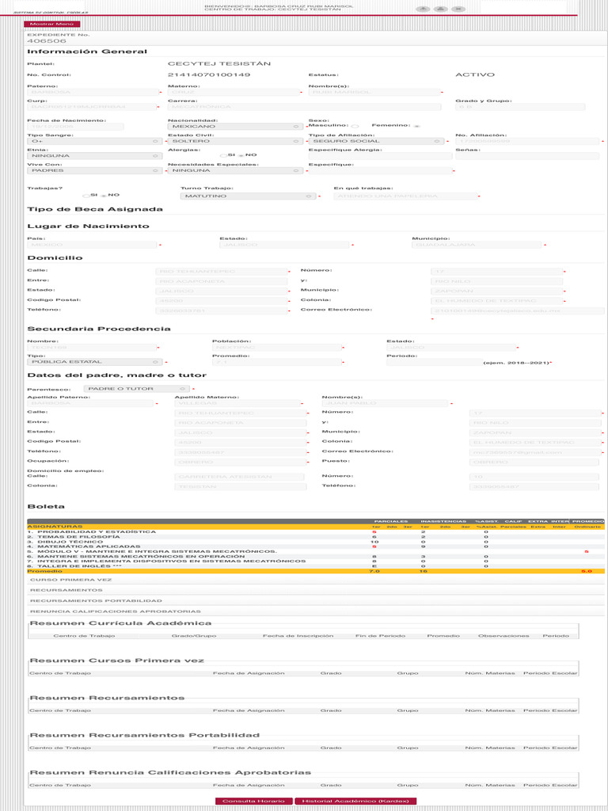Click the student Nombre(s) input field
608x811 pixels.
click(374, 92)
